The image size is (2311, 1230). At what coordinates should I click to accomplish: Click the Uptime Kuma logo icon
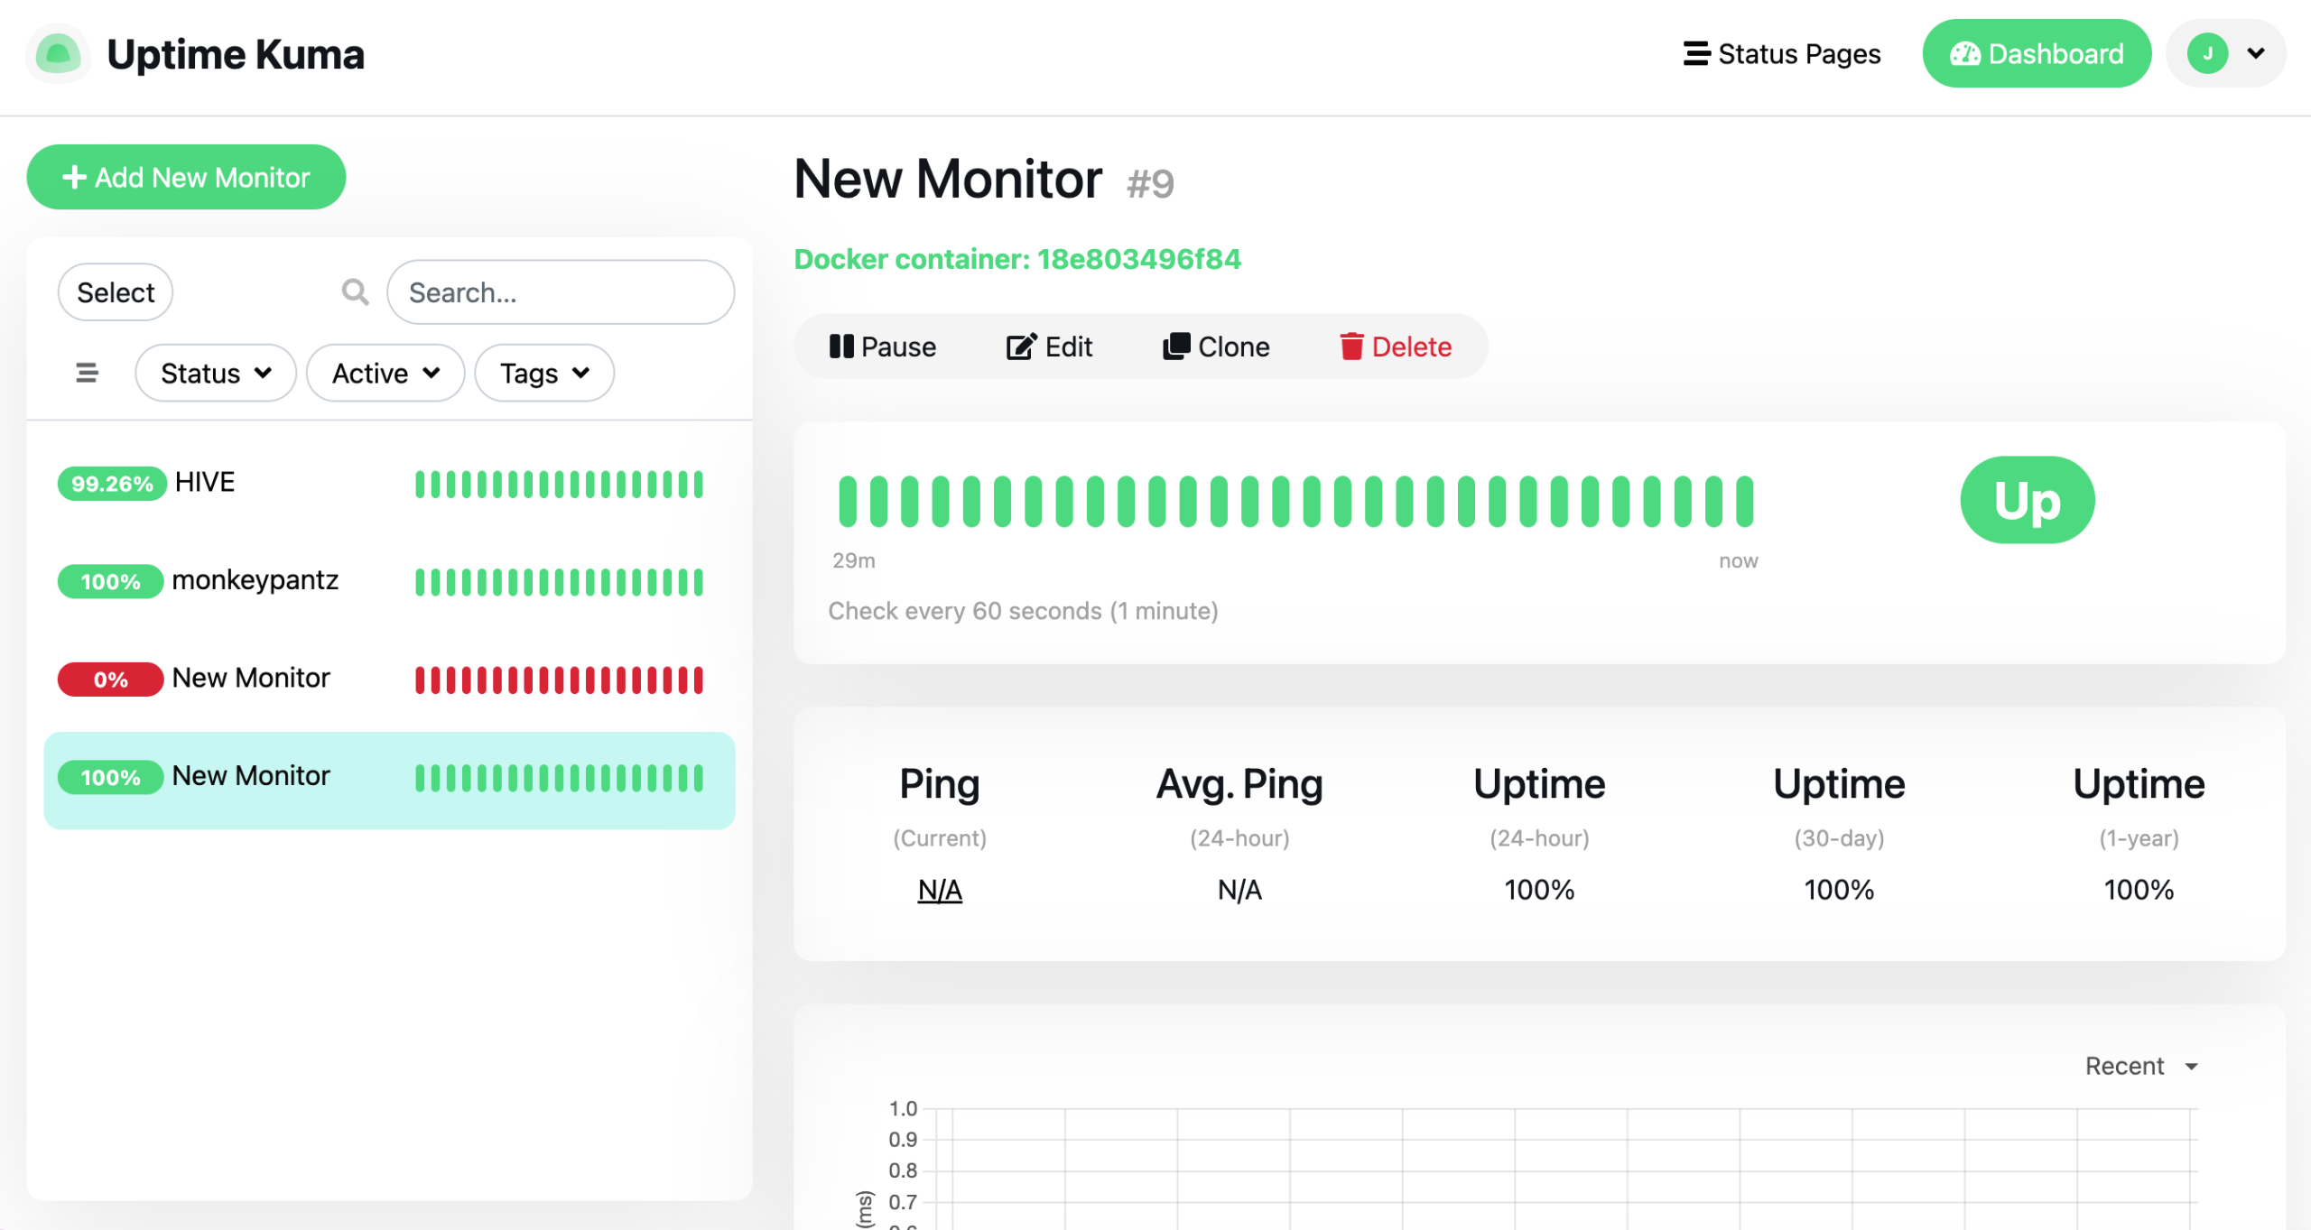pos(59,54)
